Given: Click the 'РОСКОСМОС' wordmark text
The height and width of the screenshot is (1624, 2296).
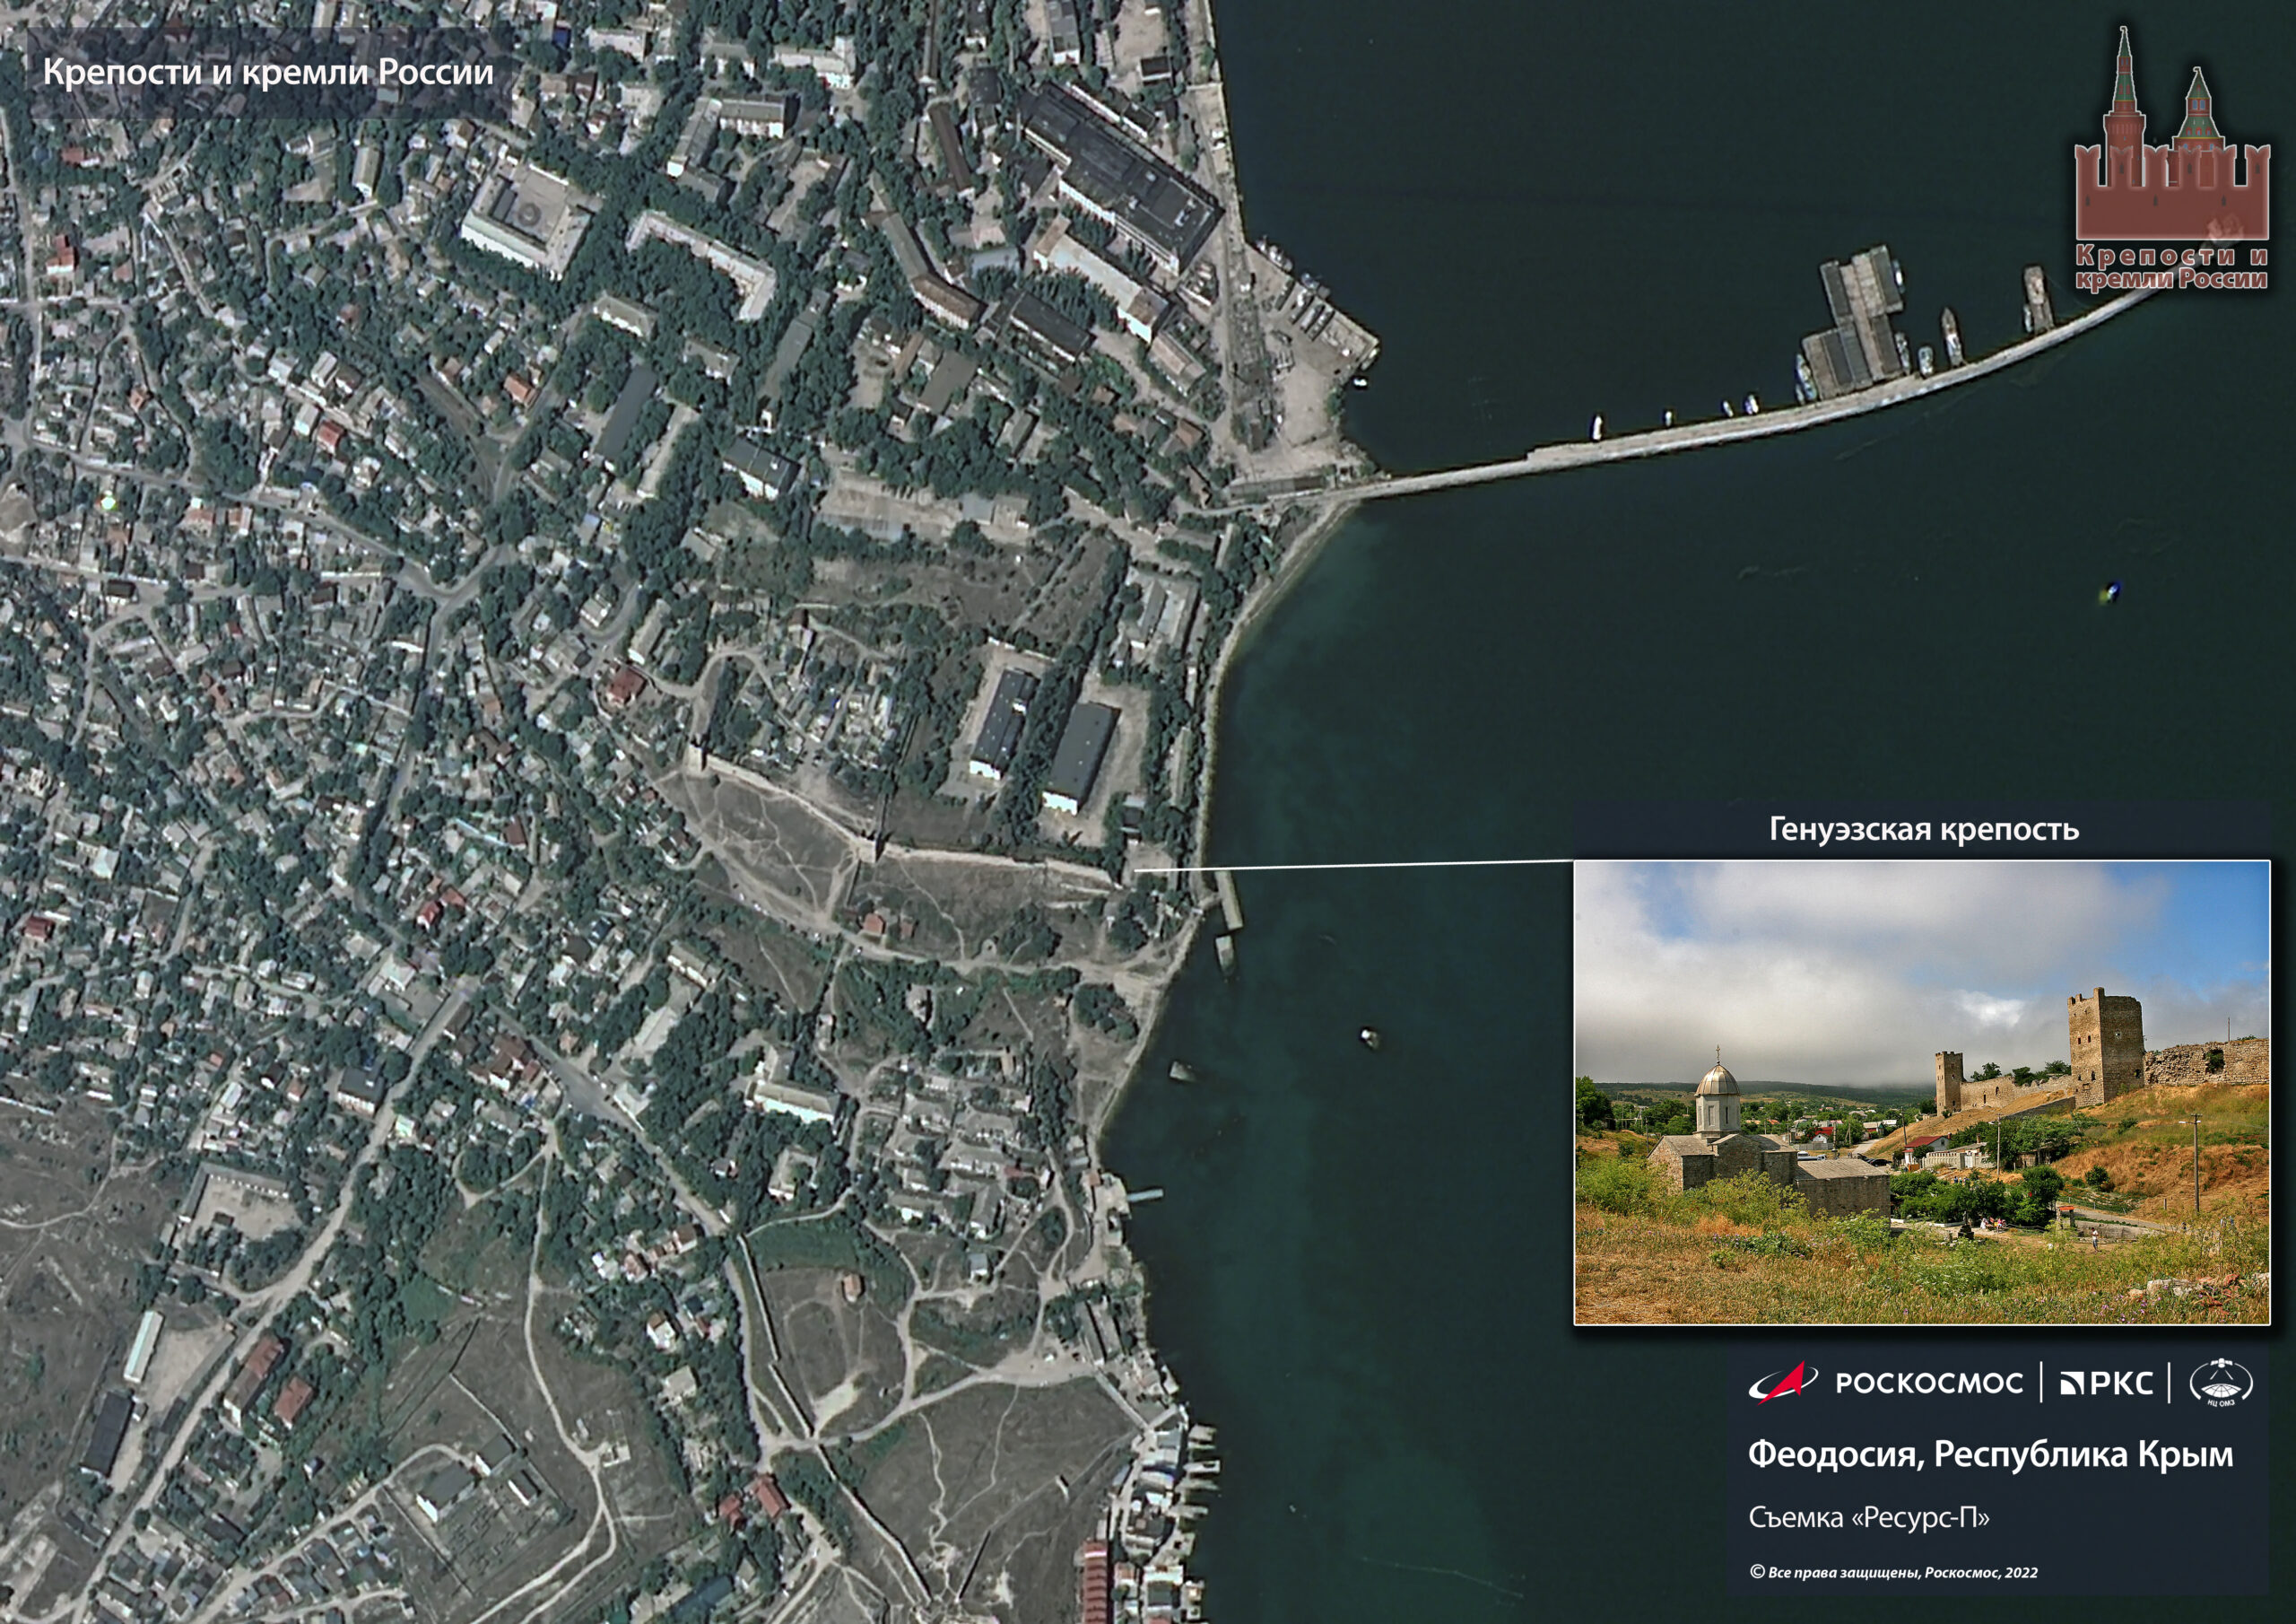Looking at the screenshot, I should pyautogui.click(x=1928, y=1383).
